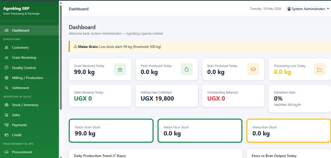Click the Settlement arrows icon
The image size is (331, 158).
point(7,88)
